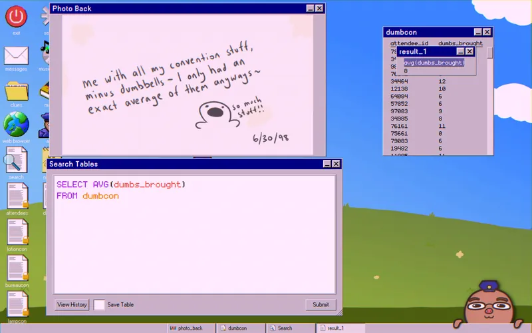The width and height of the screenshot is (532, 333).
Task: Click the dumbs_brought value 12 in dumbcon
Action: 442,81
